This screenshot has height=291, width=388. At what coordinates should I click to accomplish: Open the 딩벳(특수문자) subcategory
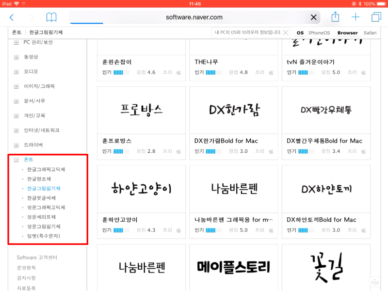click(x=44, y=236)
